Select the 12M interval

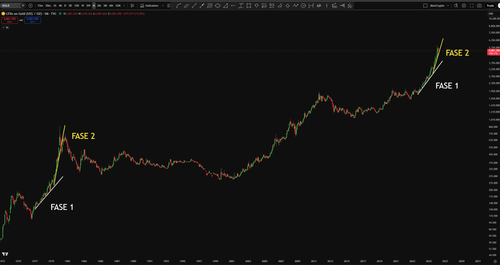(118, 6)
